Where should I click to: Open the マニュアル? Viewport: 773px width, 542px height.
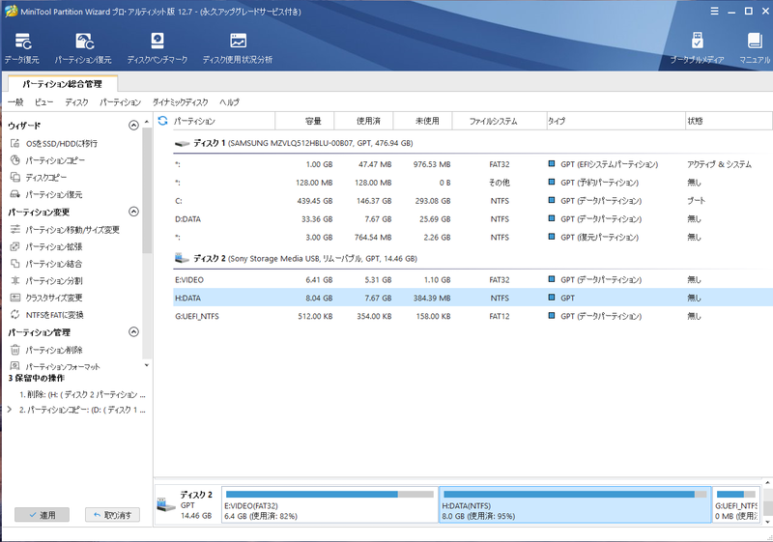755,48
